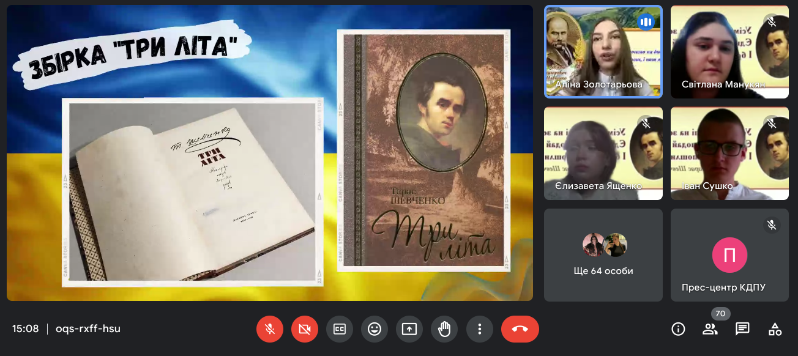
Task: Open the emoji reactions picker
Action: (374, 329)
